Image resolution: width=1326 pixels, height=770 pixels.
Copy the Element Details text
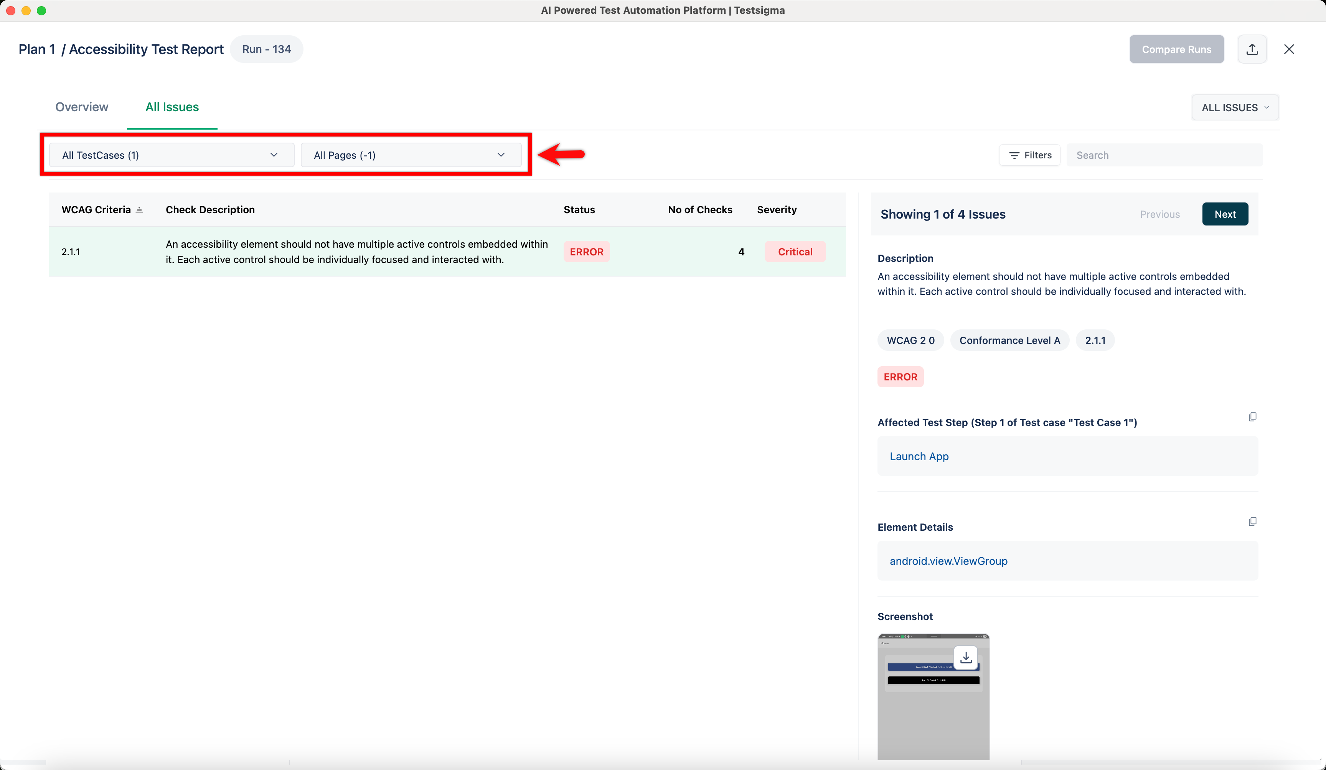[1252, 521]
